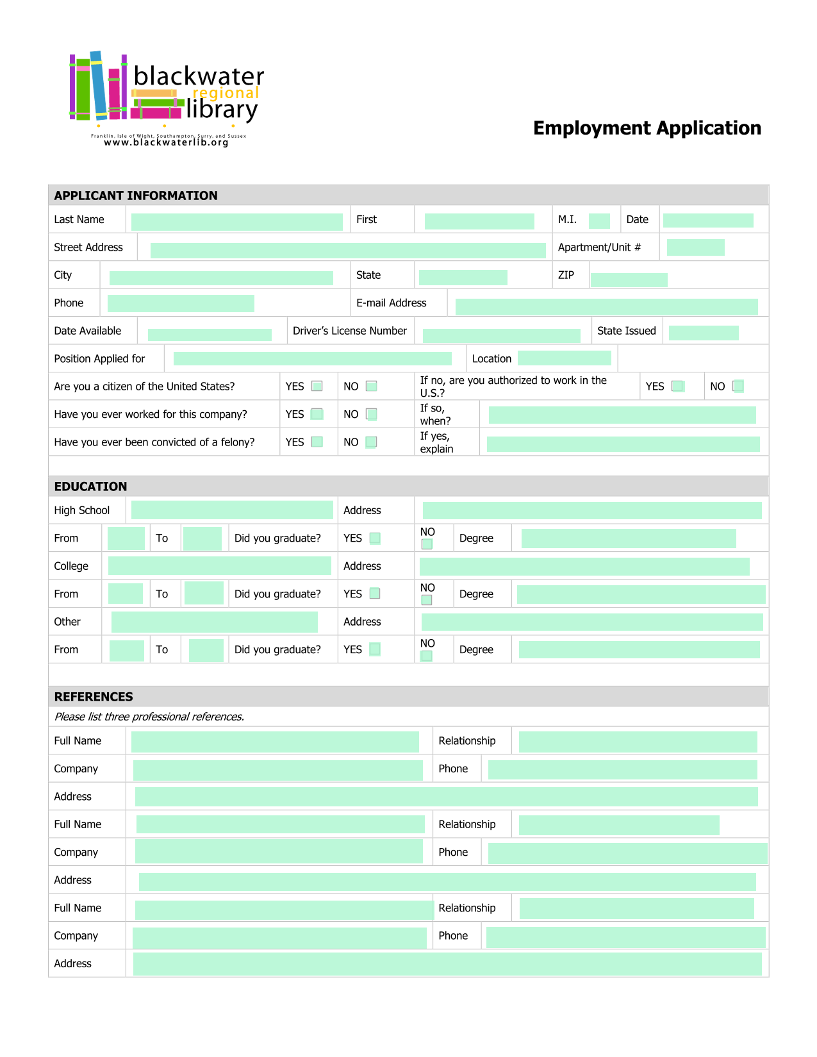The height and width of the screenshot is (1057, 817).
Task: Open the www.blackwaterlib.org link
Action: point(166,142)
